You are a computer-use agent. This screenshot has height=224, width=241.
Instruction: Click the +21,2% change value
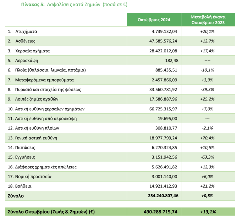tap(207, 186)
